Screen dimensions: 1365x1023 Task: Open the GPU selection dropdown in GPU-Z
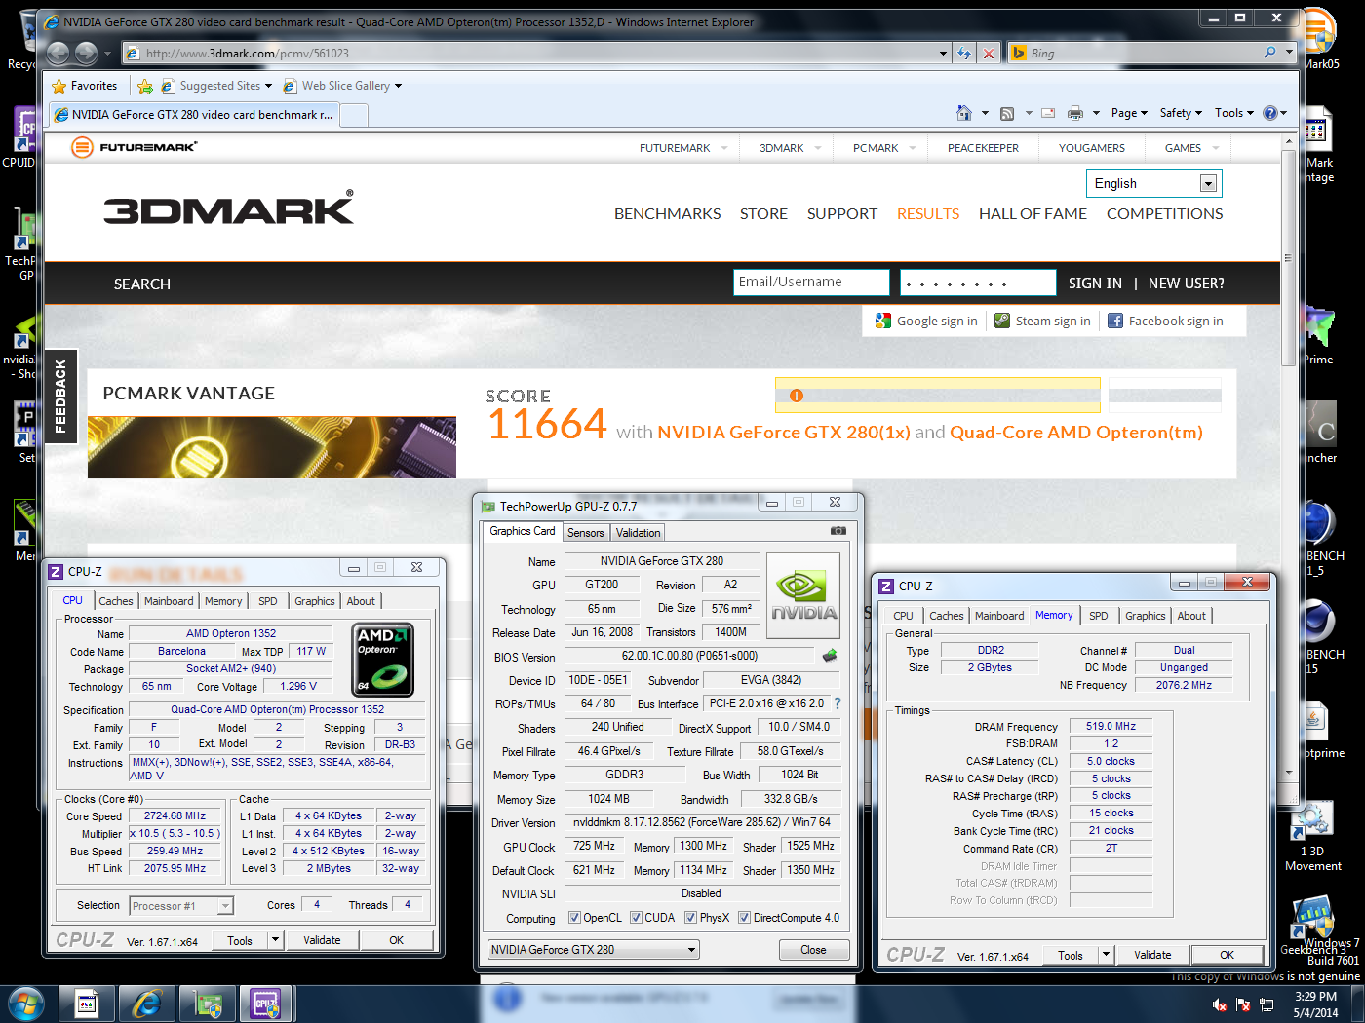click(x=594, y=950)
